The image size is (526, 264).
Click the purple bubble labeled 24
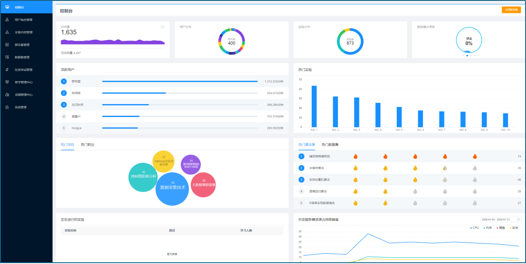click(x=191, y=165)
